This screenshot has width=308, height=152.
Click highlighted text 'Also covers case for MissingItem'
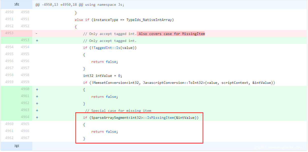pyautogui.click(x=172, y=34)
